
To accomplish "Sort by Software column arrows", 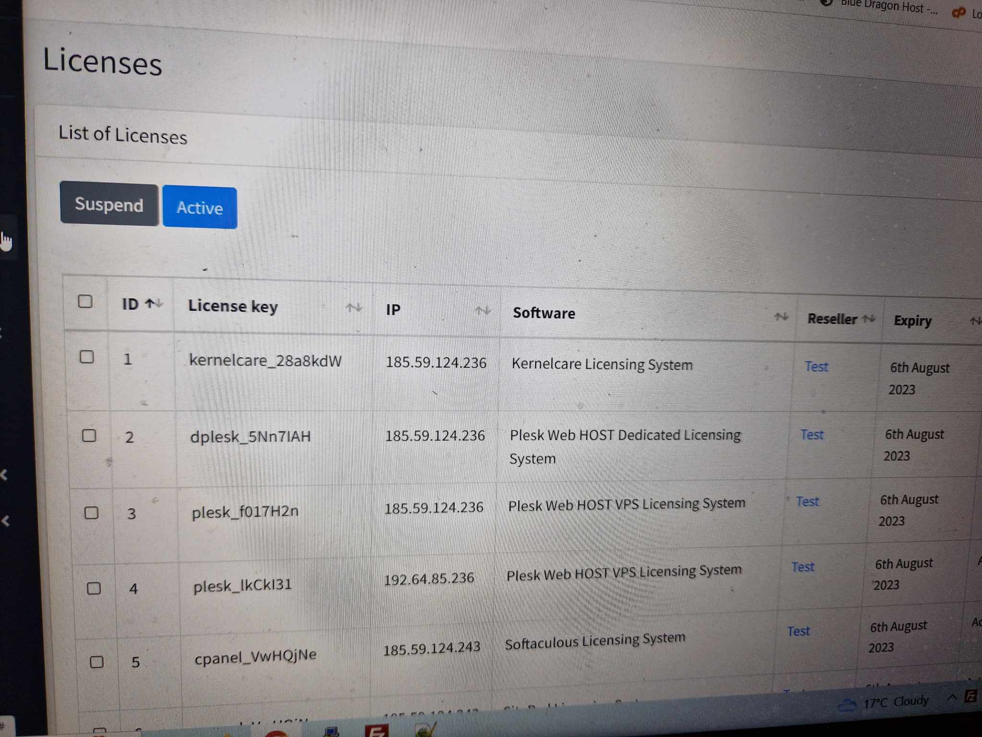I will click(781, 317).
